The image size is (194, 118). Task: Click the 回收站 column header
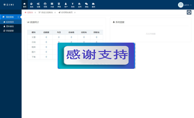click(96, 32)
